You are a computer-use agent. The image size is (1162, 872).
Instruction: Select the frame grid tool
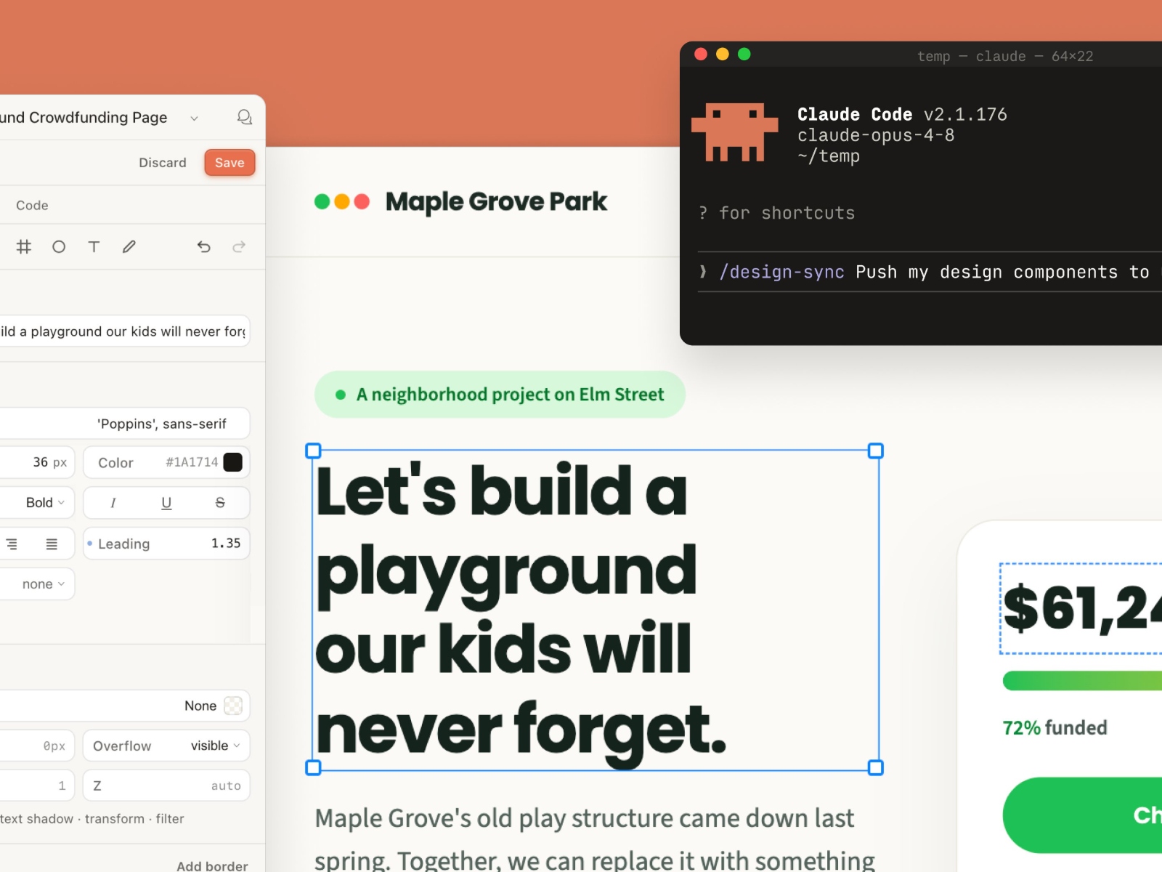[24, 247]
